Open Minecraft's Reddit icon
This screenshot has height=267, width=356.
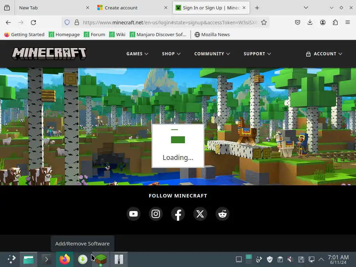coord(222,214)
